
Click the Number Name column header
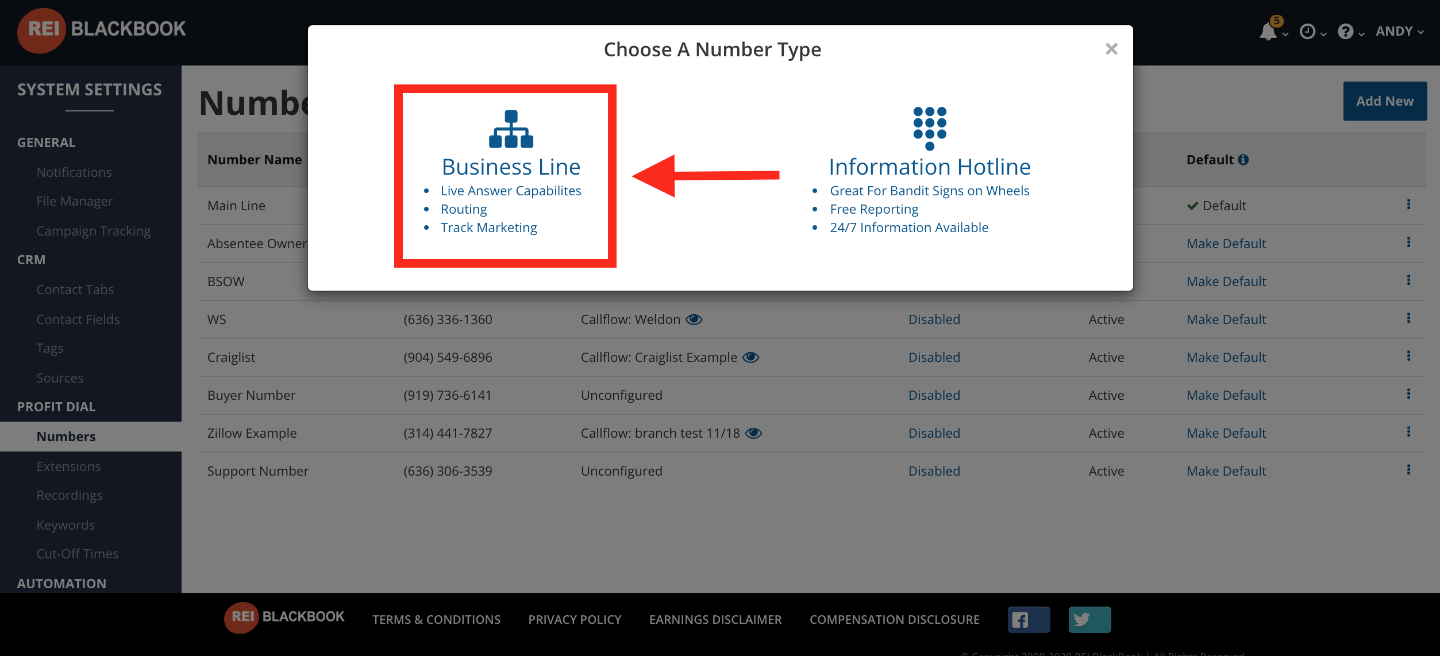(255, 160)
